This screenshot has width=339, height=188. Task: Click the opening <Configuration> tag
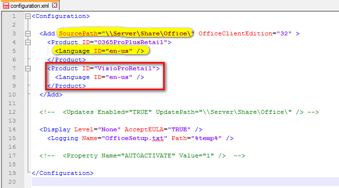click(61, 16)
